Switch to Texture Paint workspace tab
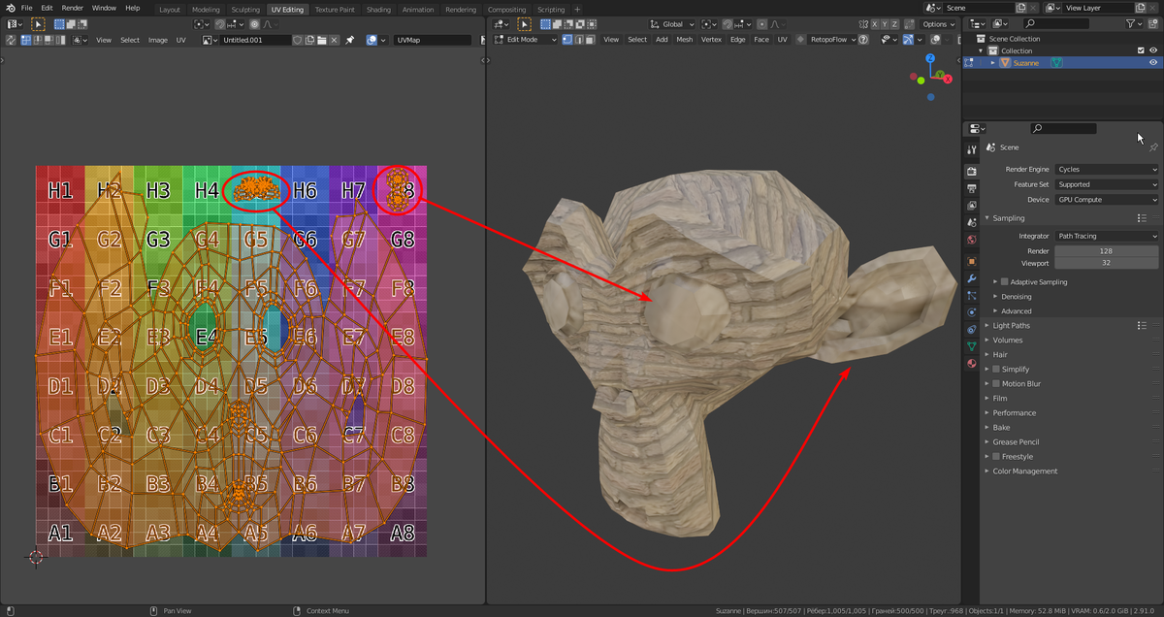This screenshot has height=617, width=1164. [335, 9]
